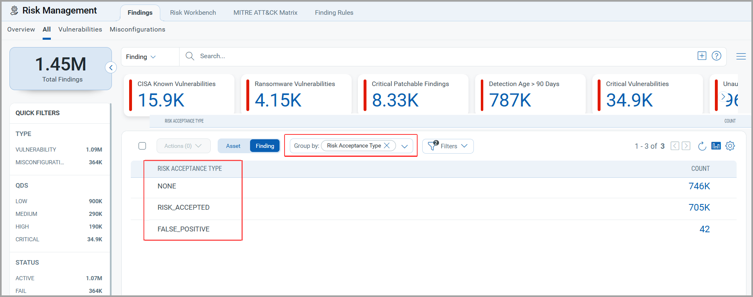This screenshot has width=753, height=297.
Task: Expand the Finding search type dropdown
Action: click(x=141, y=57)
